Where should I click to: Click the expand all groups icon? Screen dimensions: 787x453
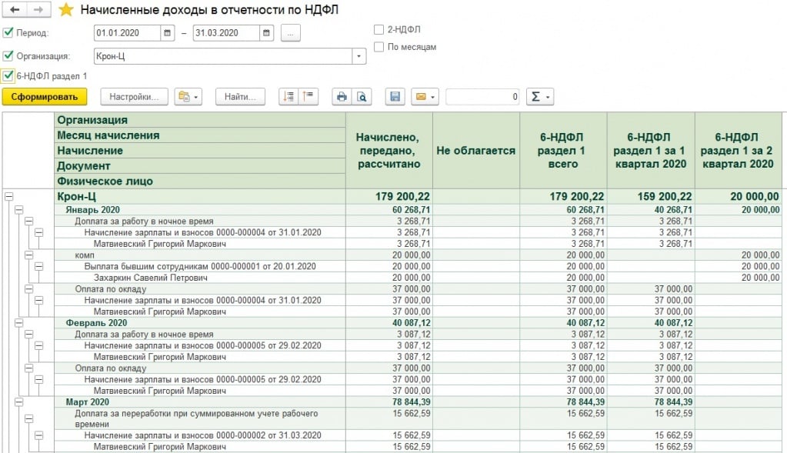pyautogui.click(x=288, y=97)
